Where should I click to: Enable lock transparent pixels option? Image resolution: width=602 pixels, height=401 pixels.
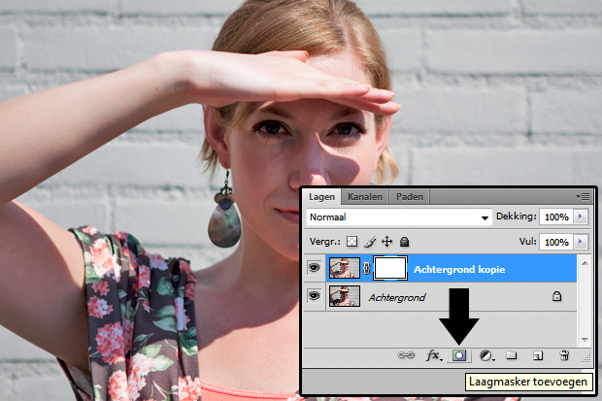coord(351,241)
